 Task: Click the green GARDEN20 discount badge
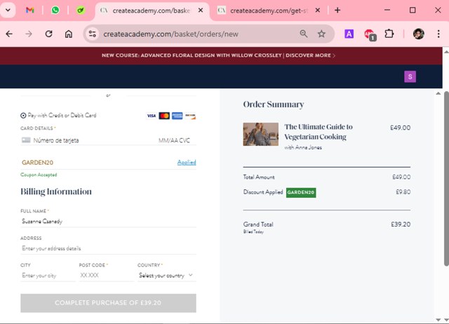pyautogui.click(x=301, y=192)
